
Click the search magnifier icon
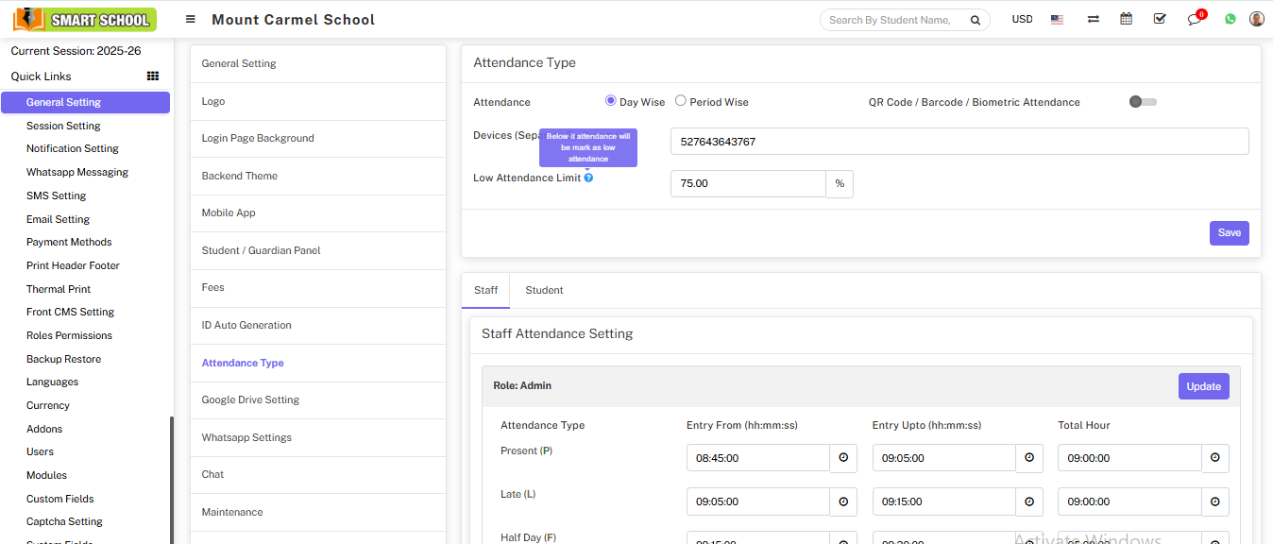[x=975, y=20]
